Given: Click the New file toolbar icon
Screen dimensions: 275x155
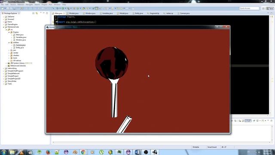Looking at the screenshot, I should pos(3,8).
